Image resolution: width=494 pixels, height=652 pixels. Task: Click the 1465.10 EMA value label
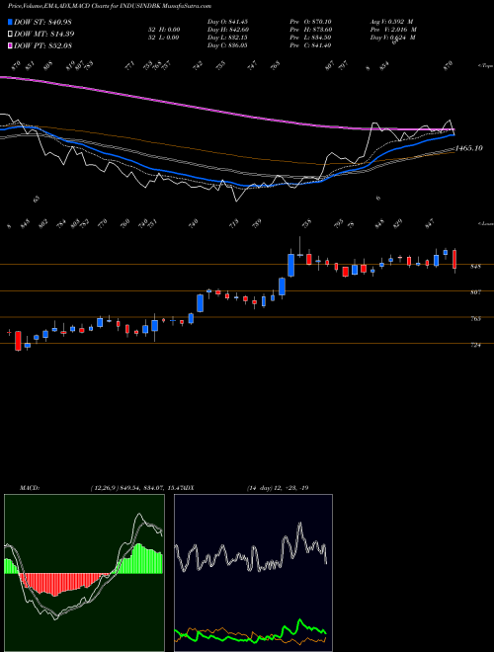[x=469, y=148]
